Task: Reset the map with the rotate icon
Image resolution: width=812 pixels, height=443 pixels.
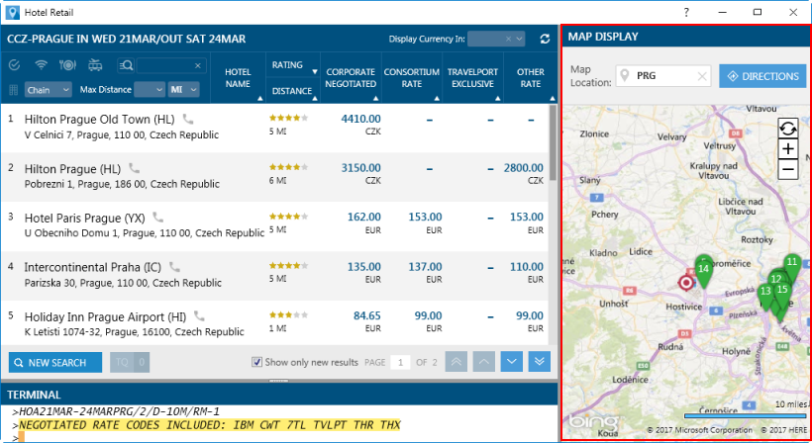Action: pos(788,129)
